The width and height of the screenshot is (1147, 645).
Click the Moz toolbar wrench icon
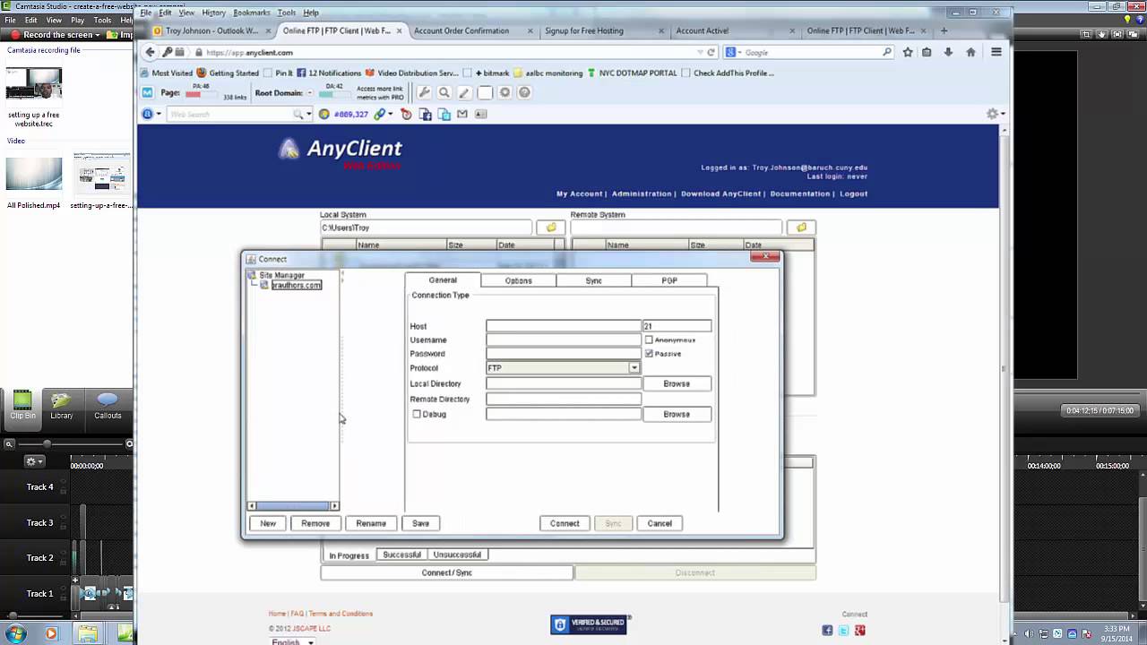click(x=424, y=92)
